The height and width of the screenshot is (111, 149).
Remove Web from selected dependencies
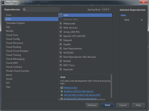[x=142, y=20]
